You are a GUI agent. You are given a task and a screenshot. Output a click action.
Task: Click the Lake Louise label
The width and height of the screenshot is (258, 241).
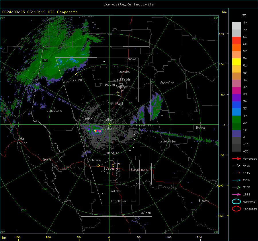click(22, 141)
